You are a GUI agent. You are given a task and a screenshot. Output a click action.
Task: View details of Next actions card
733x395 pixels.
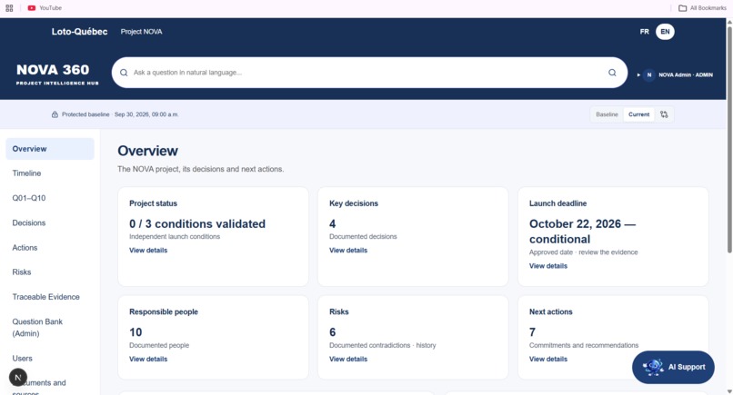(x=548, y=359)
